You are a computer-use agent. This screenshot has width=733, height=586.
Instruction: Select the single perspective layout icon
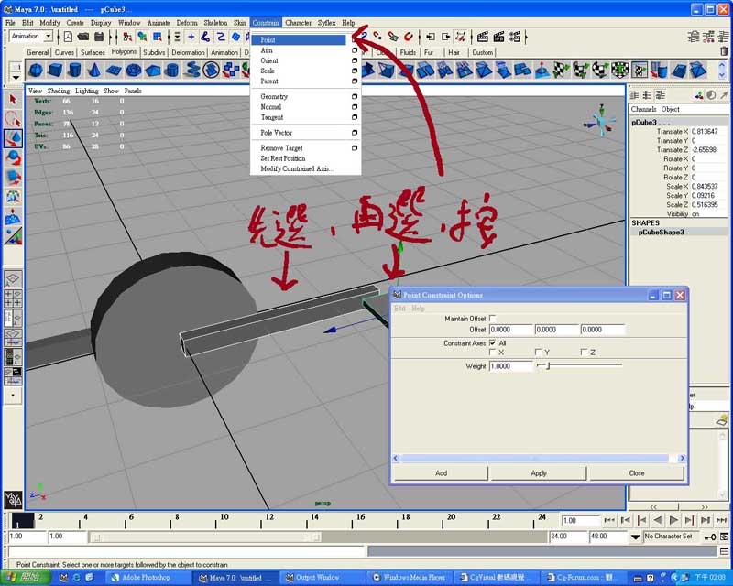click(13, 279)
